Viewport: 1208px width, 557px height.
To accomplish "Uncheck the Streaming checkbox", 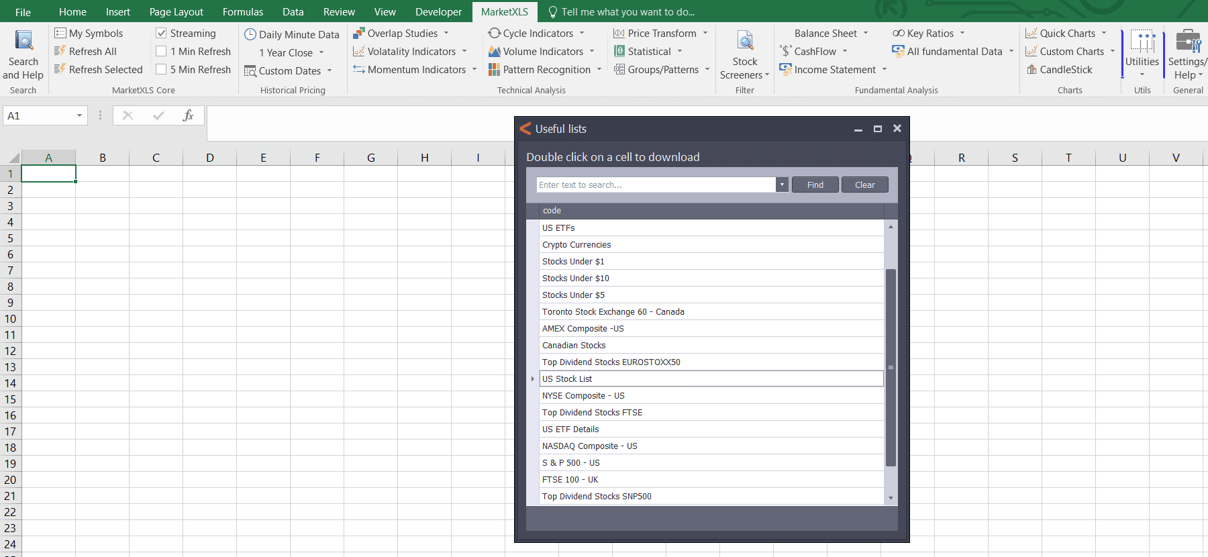I will coord(161,33).
